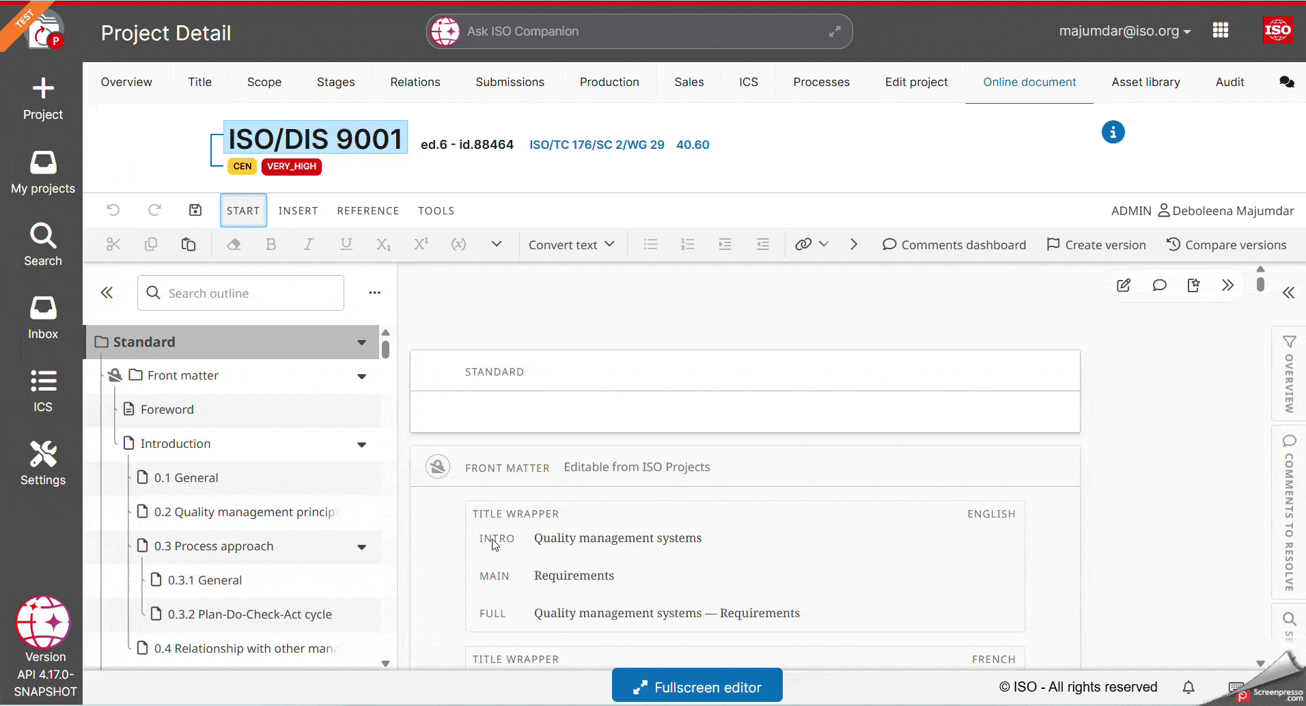Open Inbox in sidebar
Viewport: 1306px width, 706px height.
[x=43, y=317]
